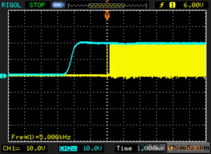Click the CH1 DC coupling symbol
Image resolution: width=211 pixels, height=154 pixels.
(x=17, y=149)
